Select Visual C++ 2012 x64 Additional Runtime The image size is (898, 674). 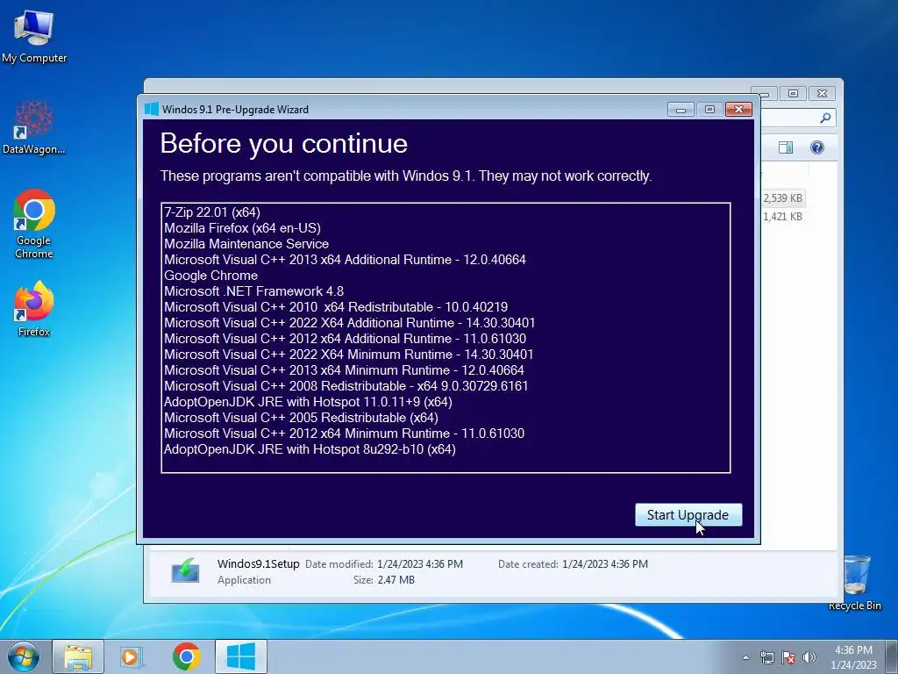(345, 339)
